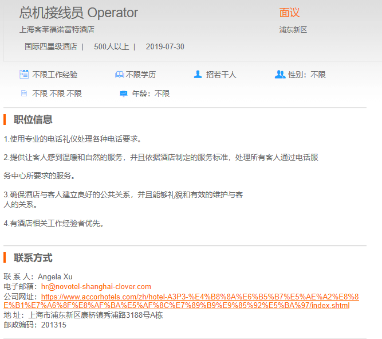
Task: Click the posting date 2019-07-30
Action: [x=165, y=46]
